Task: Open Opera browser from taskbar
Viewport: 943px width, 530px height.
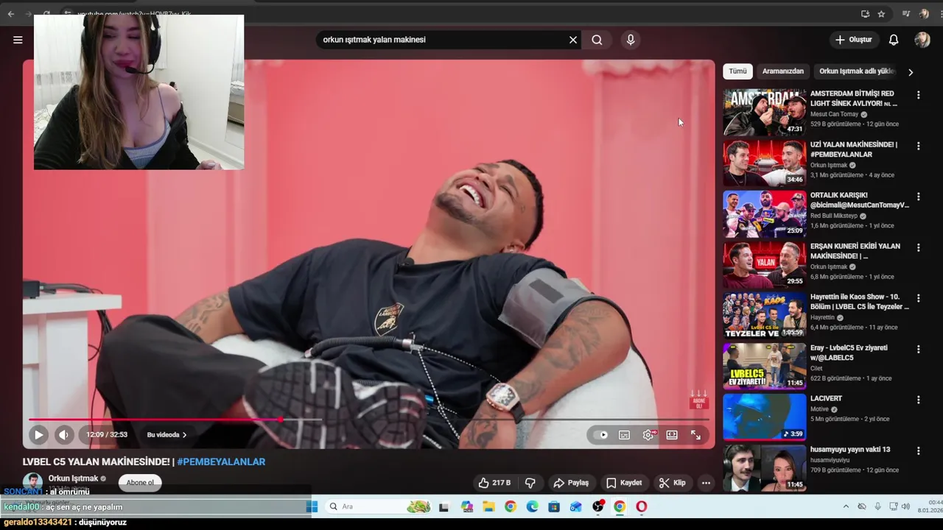Action: (x=642, y=506)
